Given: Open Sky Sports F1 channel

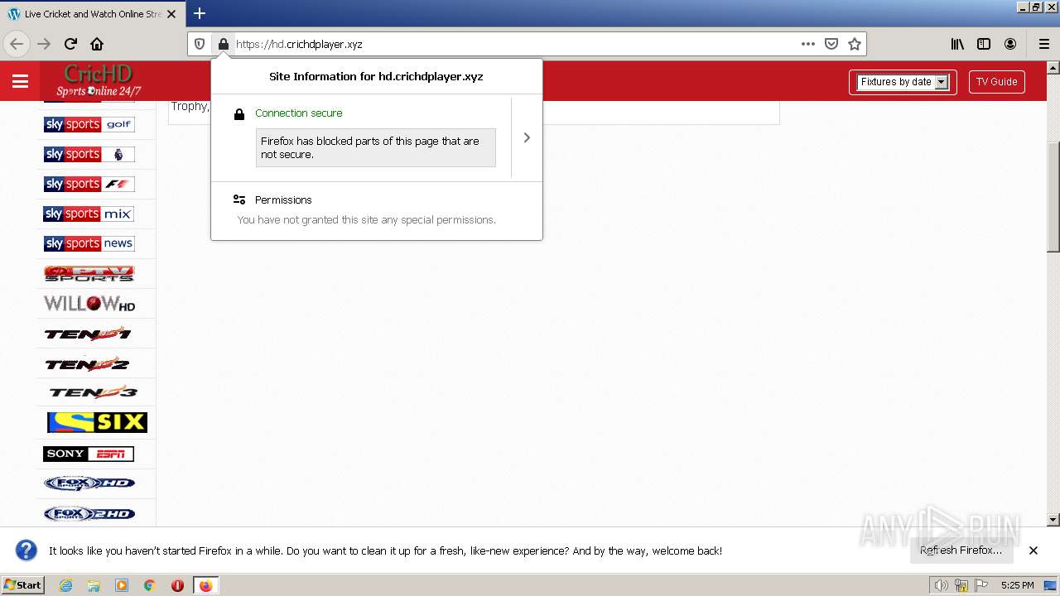Looking at the screenshot, I should click(89, 184).
